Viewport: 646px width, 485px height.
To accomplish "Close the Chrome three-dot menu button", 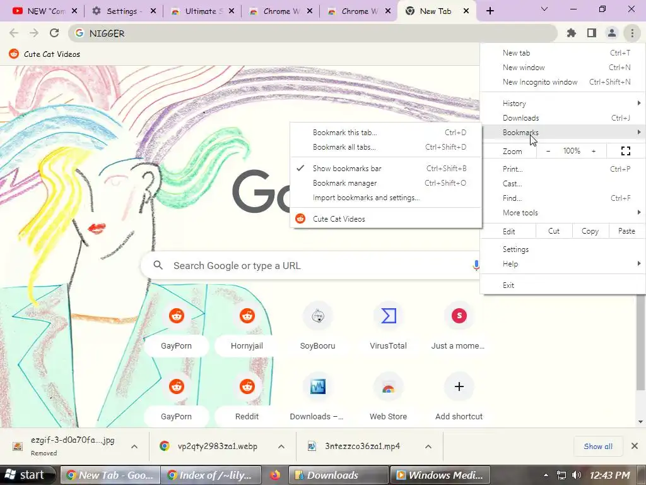I will coord(632,33).
